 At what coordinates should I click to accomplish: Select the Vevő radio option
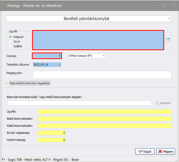pos(11,41)
